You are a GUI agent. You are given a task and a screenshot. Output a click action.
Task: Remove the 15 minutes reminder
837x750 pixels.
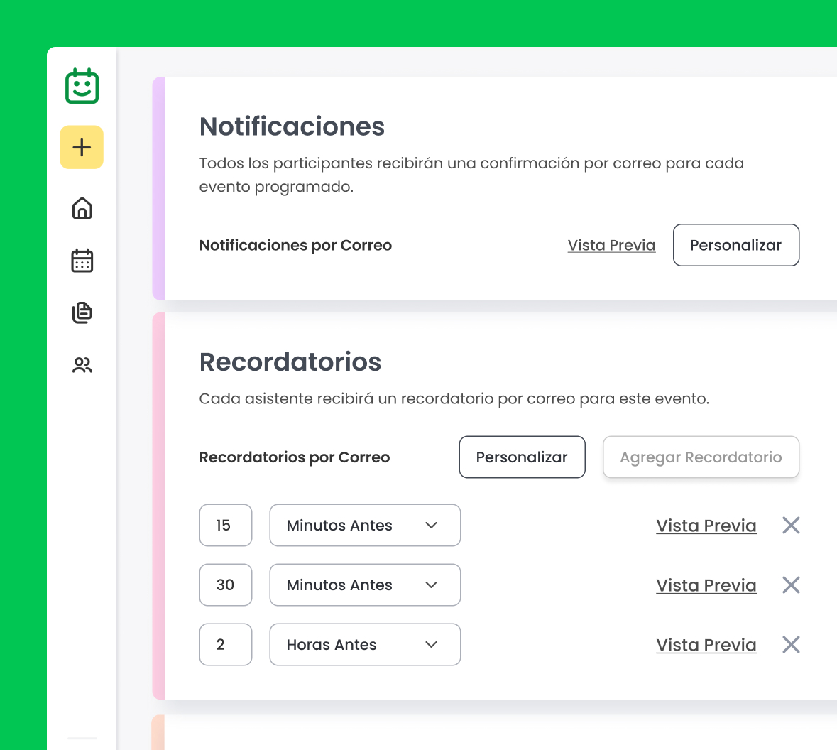pos(791,526)
